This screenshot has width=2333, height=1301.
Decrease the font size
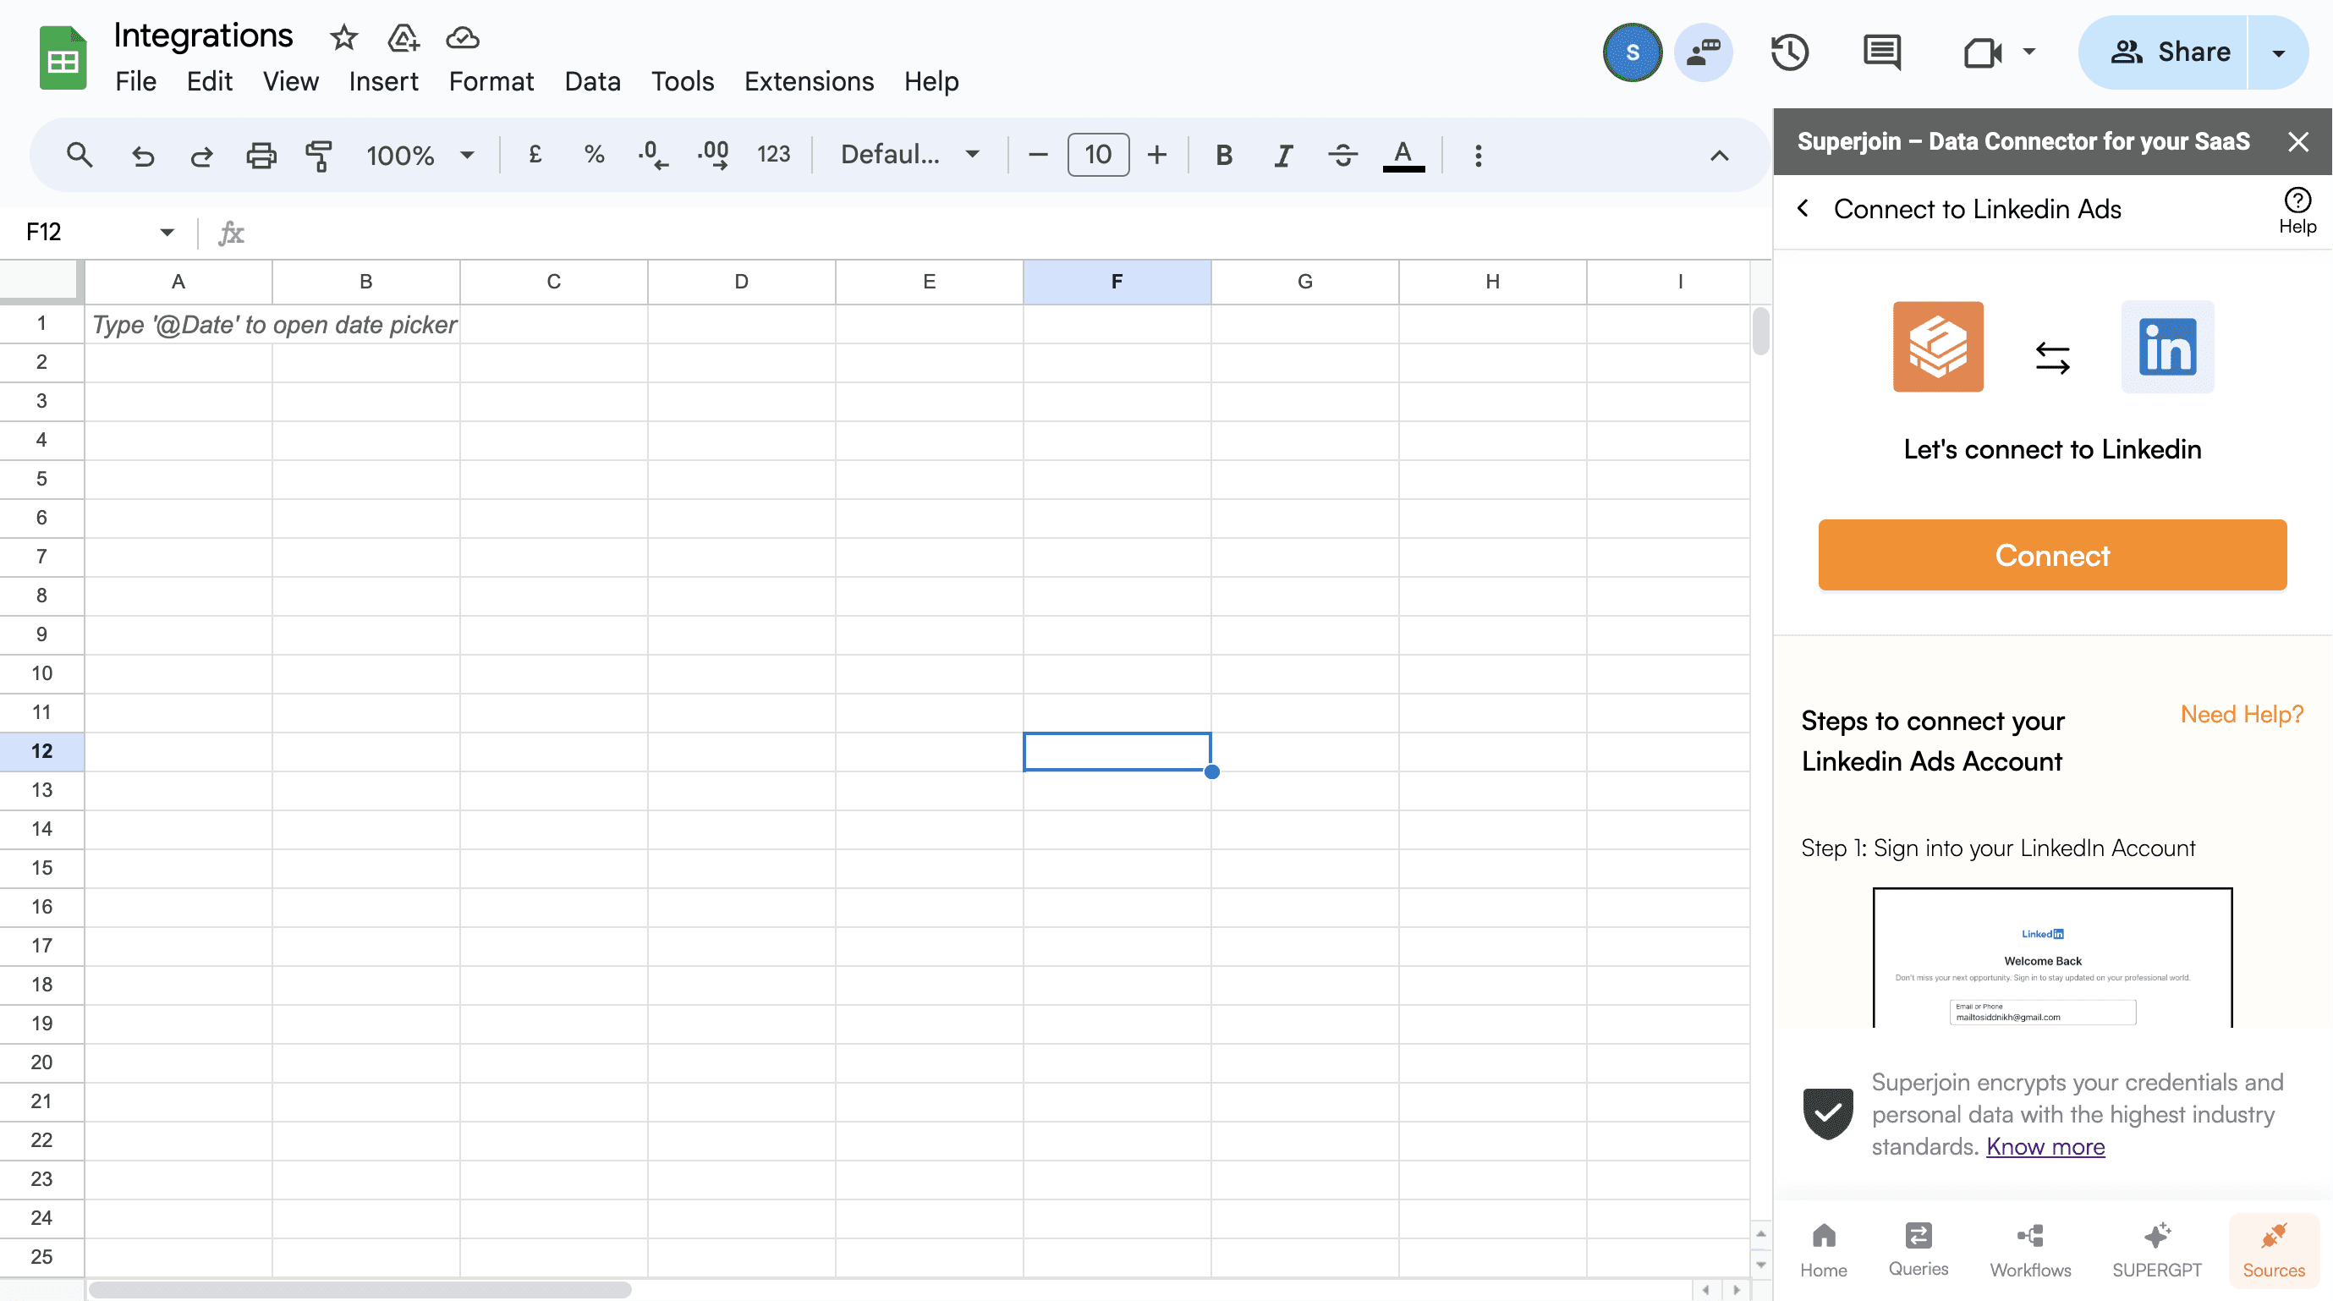click(1038, 156)
